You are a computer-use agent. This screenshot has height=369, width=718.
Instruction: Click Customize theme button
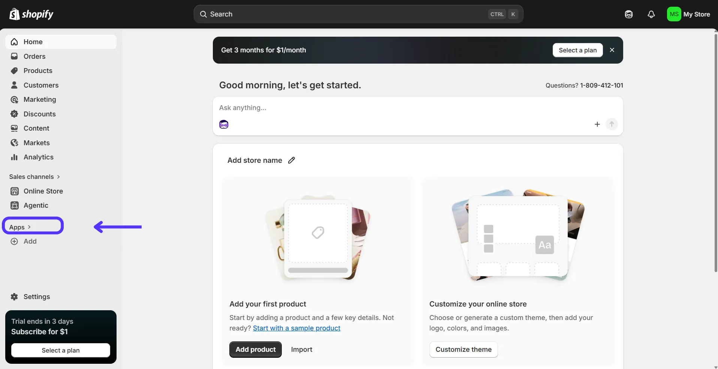point(464,350)
